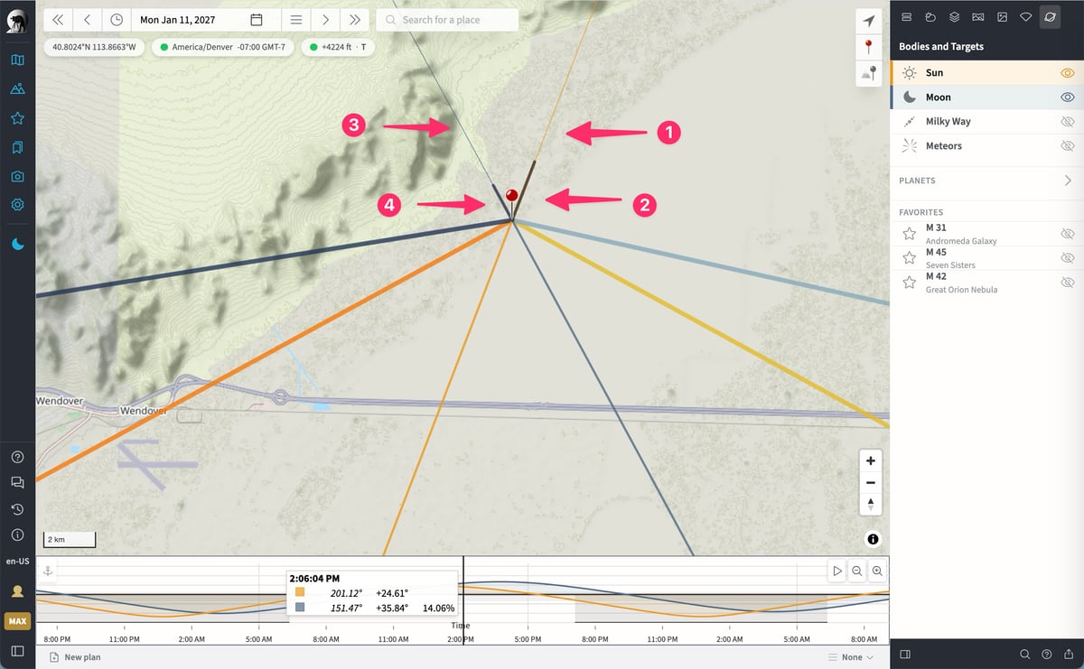Screen dimensions: 1084x669
Task: Open the map view from left sidebar
Action: click(x=17, y=60)
